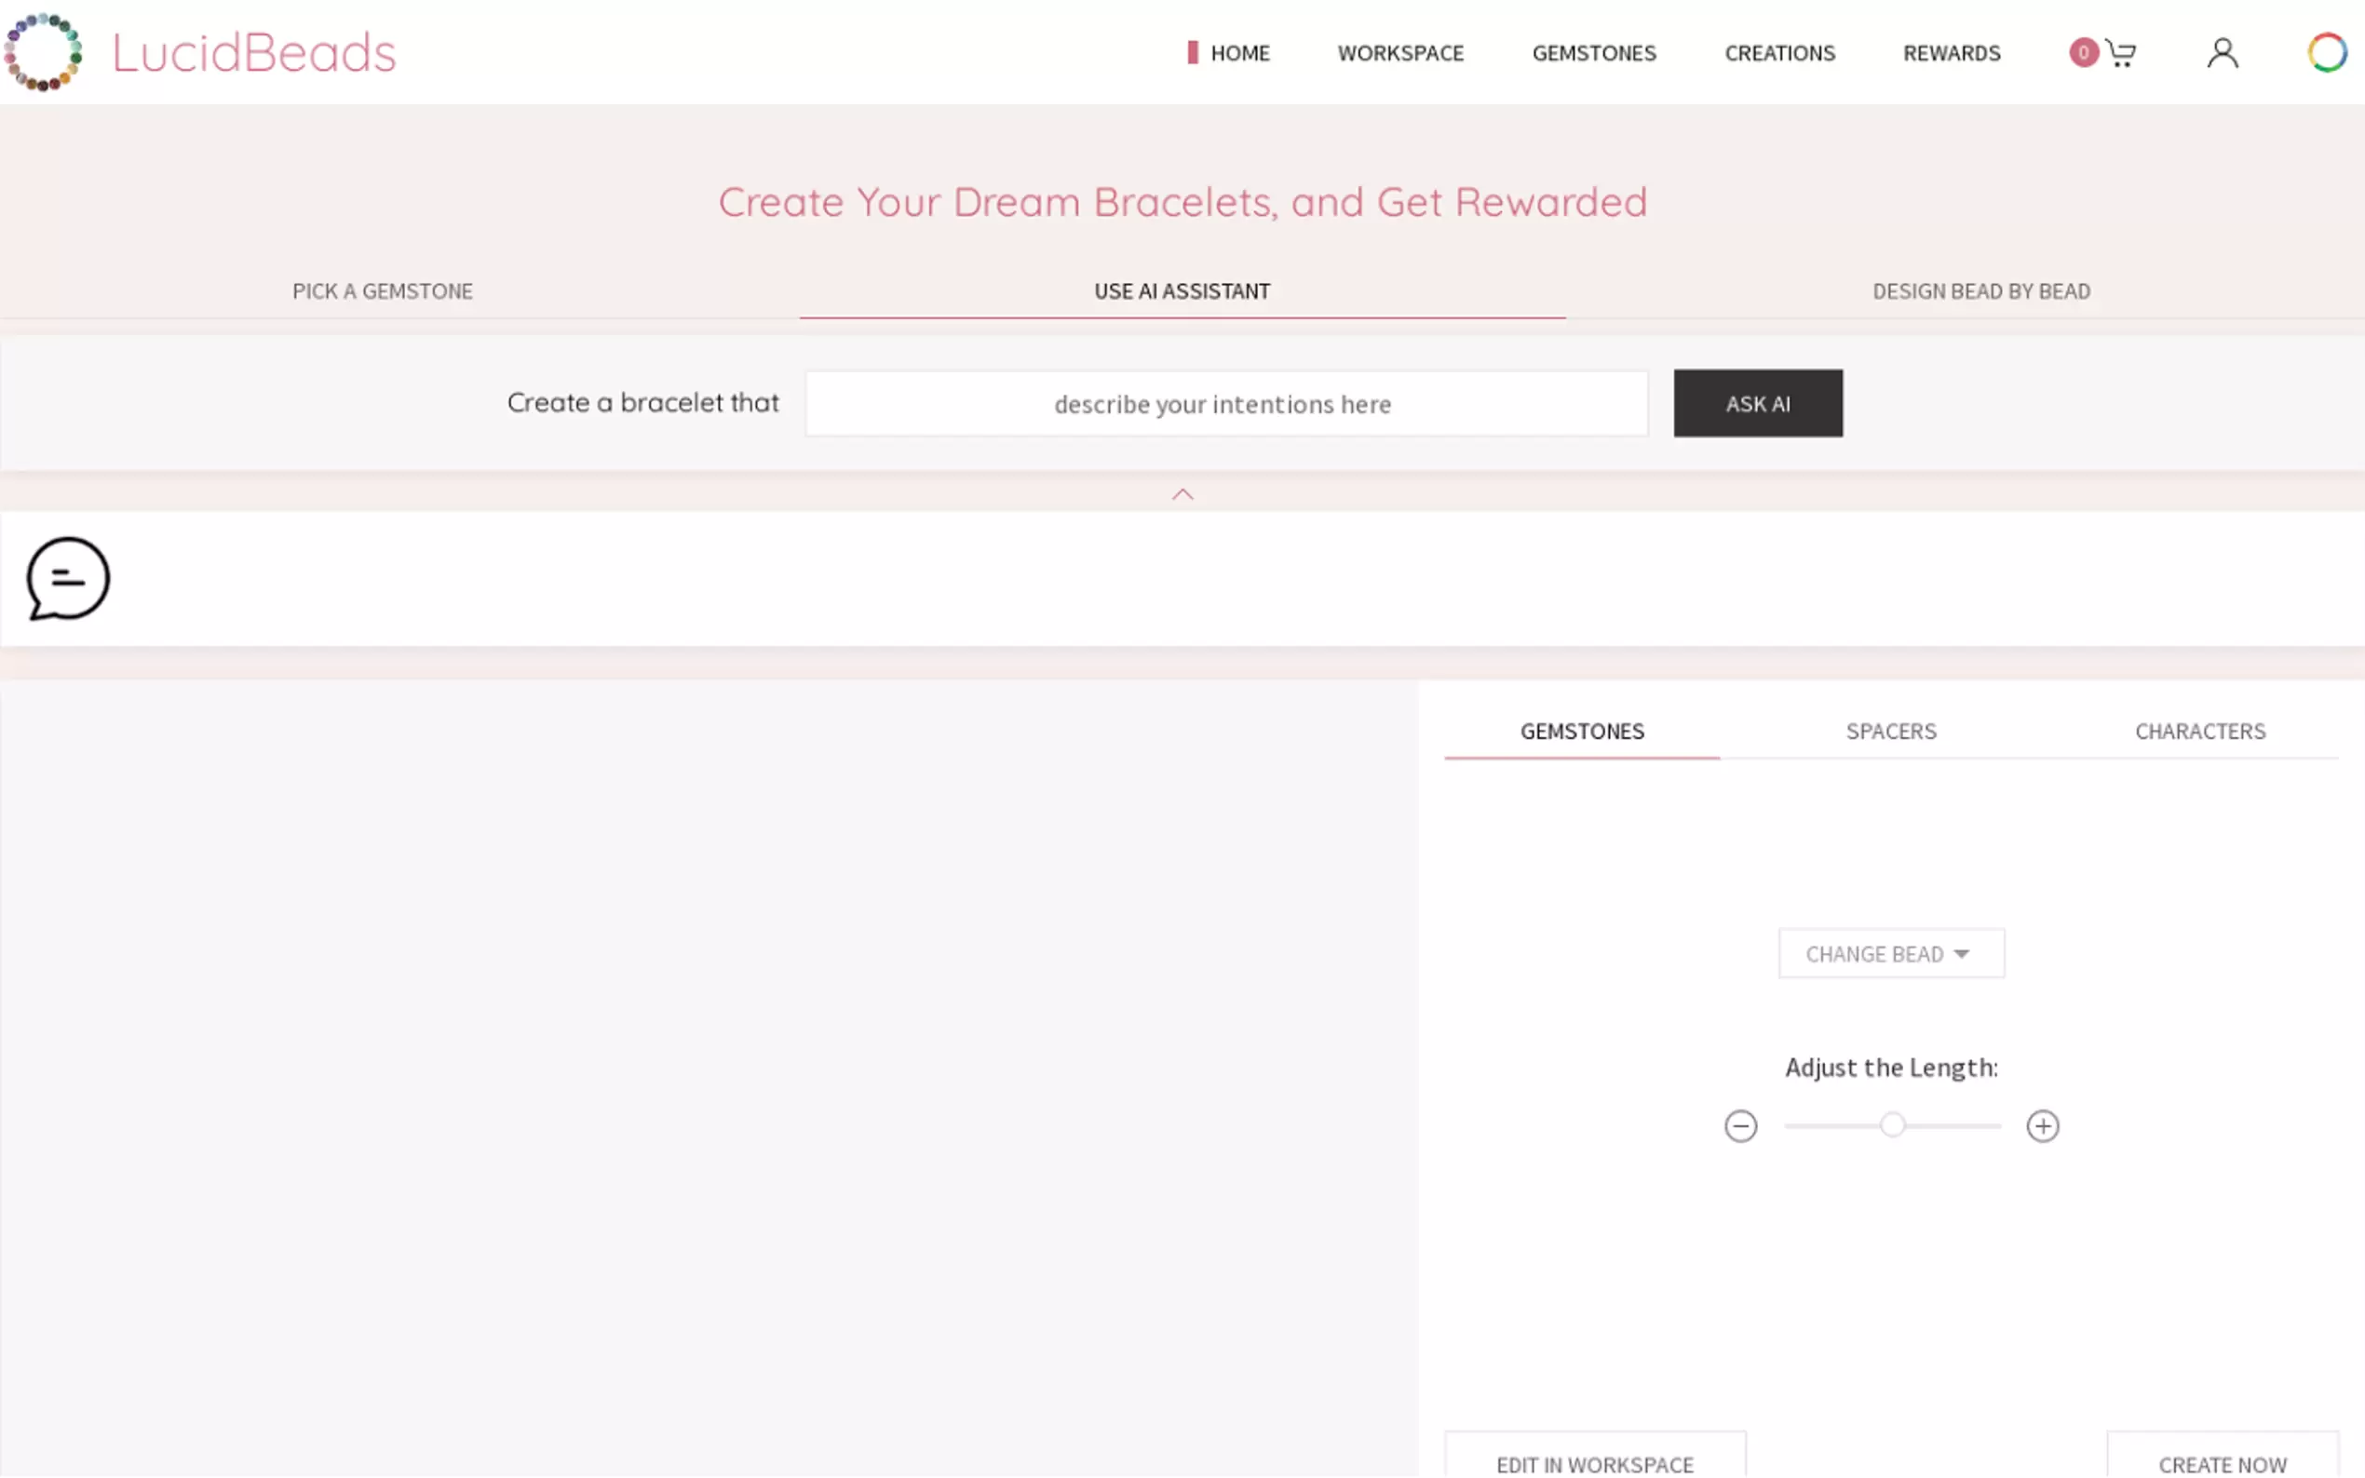Click the Create Now button

coord(2222,1463)
